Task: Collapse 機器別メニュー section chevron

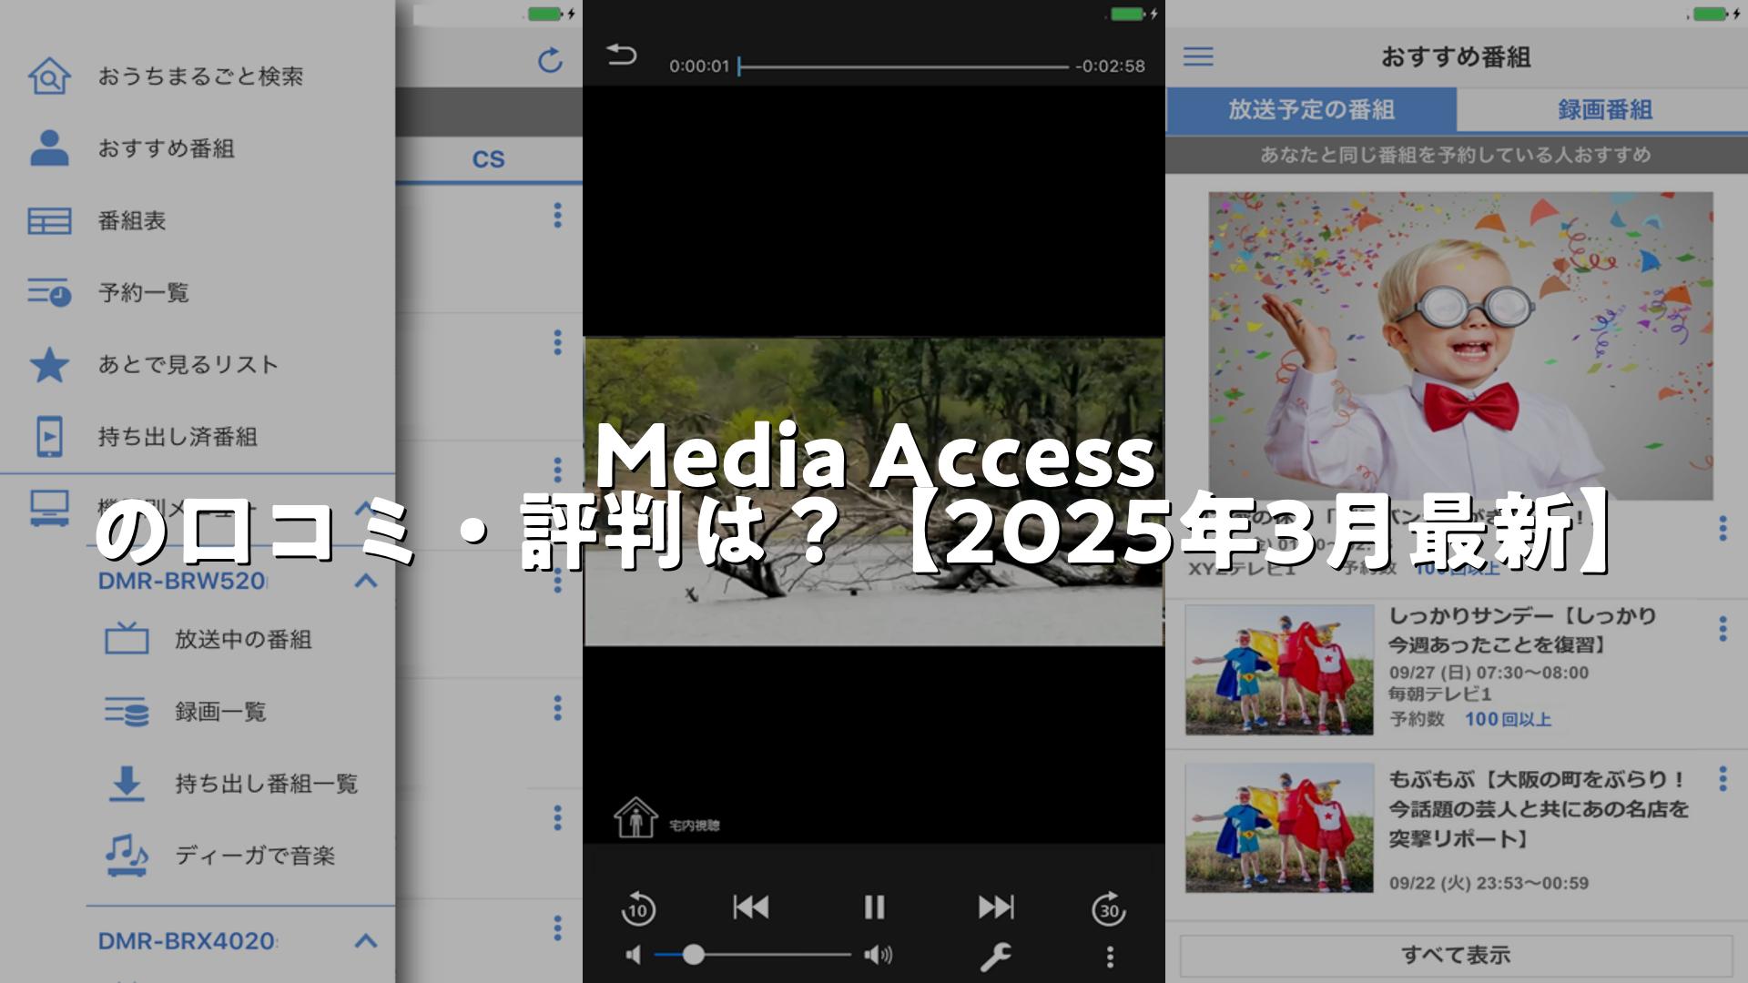Action: pyautogui.click(x=366, y=508)
